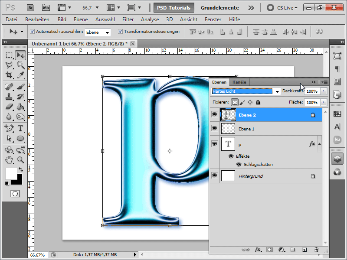Select the Brush tool
This screenshot has width=347, height=260.
tap(20, 86)
